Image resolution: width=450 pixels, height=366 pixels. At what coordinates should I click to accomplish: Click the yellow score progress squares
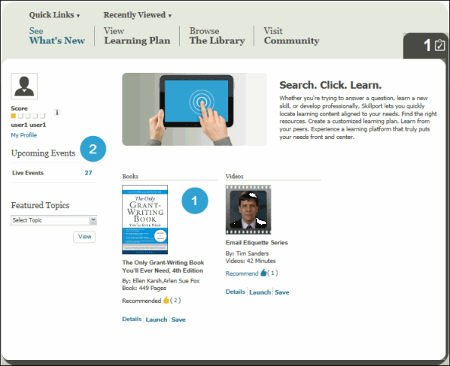(x=28, y=115)
